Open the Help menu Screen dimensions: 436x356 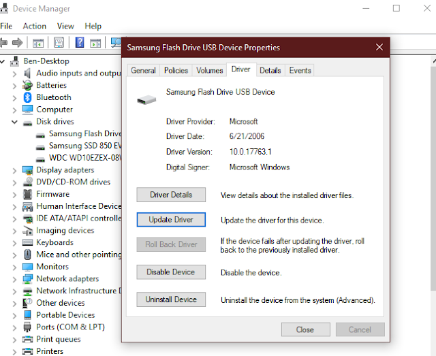(x=93, y=26)
